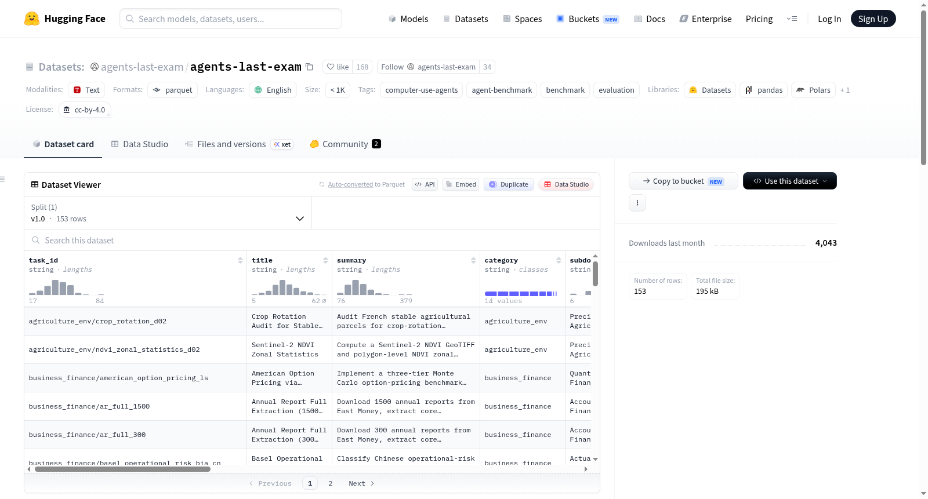Go to the Pricing page
Image resolution: width=928 pixels, height=499 pixels.
pos(759,19)
